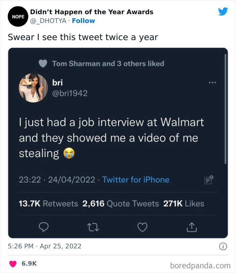The width and height of the screenshot is (236, 273).
Task: Click the 5:26 PM Apr 25, 2022 timestamp
Action: click(x=45, y=246)
